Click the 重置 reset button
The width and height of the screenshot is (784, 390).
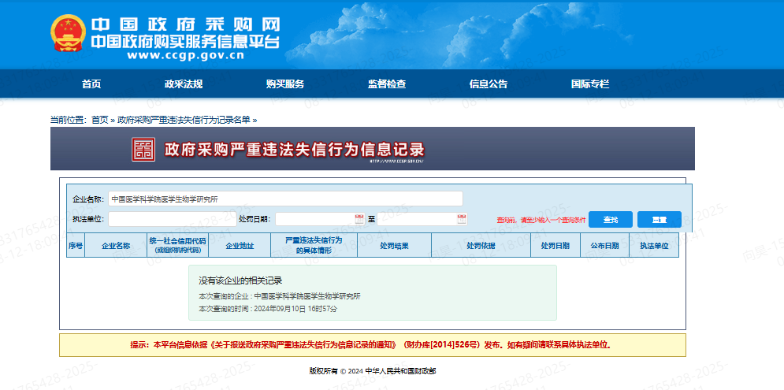tap(660, 220)
